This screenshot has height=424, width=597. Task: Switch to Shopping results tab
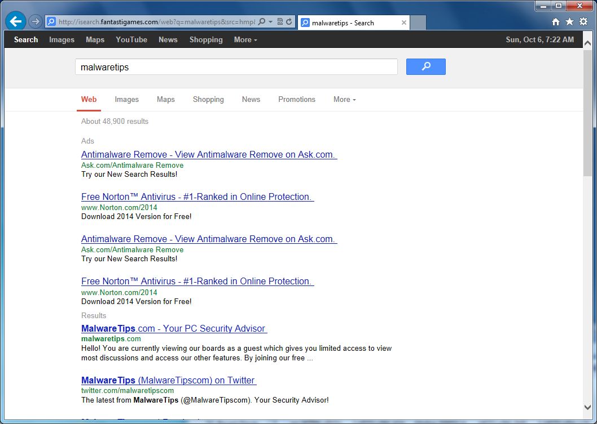point(208,99)
